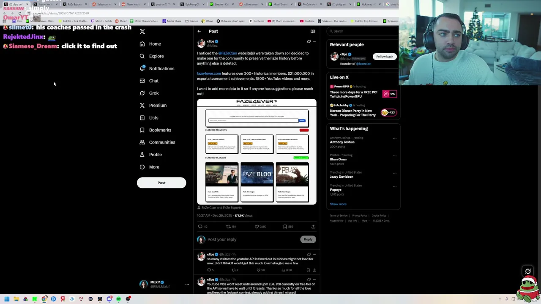Click the X Search box
This screenshot has width=541, height=304.
[363, 31]
